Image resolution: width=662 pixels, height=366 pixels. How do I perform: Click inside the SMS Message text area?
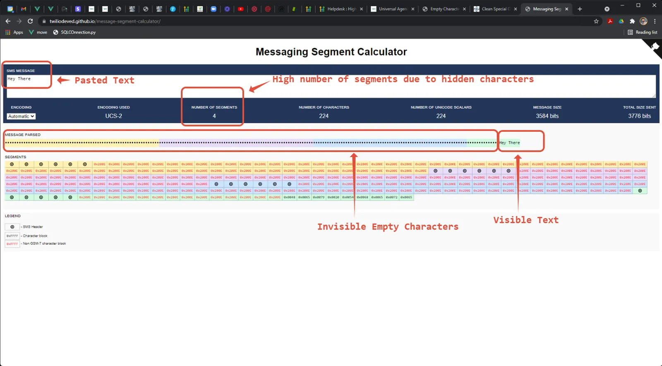(331, 86)
